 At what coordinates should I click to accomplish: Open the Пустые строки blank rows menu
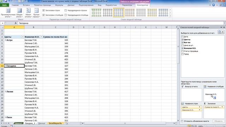[x=36, y=13]
